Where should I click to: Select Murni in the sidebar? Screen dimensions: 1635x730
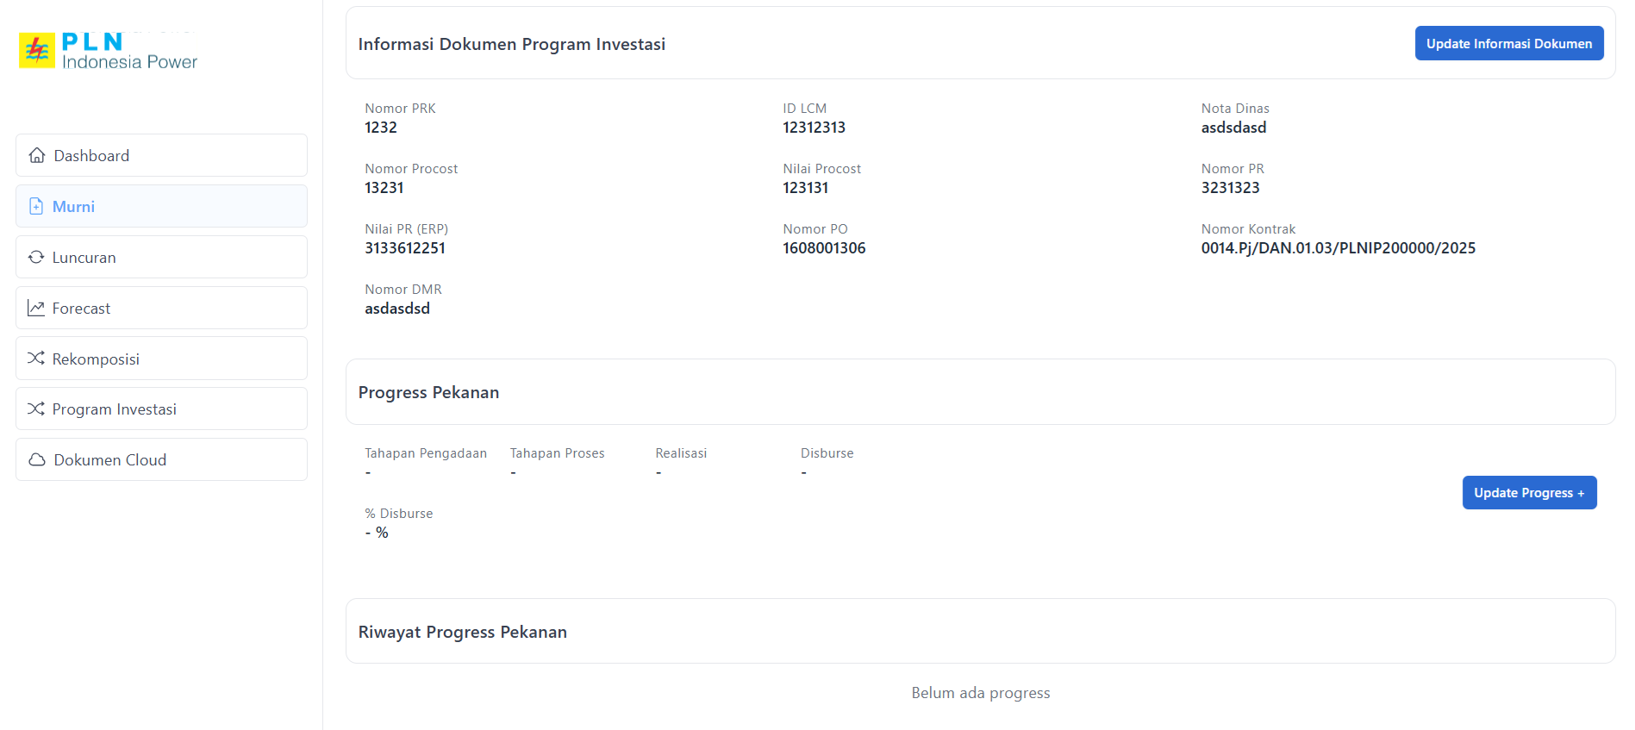coord(74,207)
